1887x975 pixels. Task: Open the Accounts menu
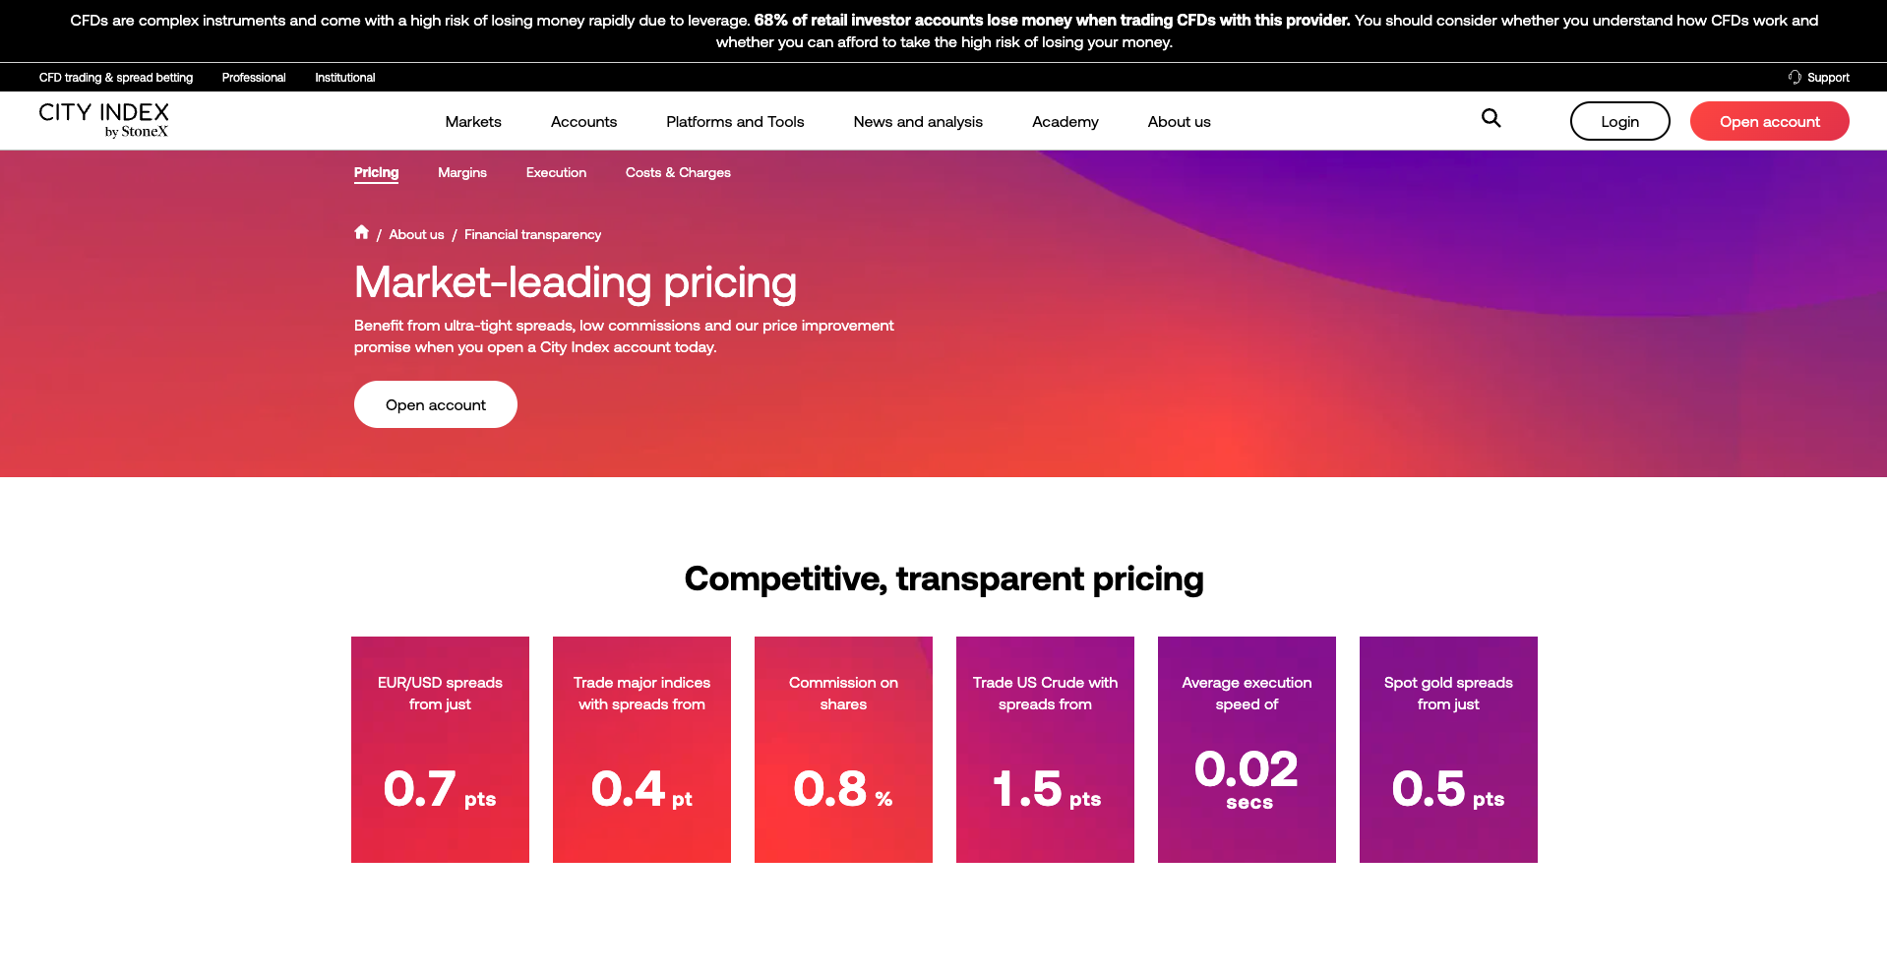point(583,121)
